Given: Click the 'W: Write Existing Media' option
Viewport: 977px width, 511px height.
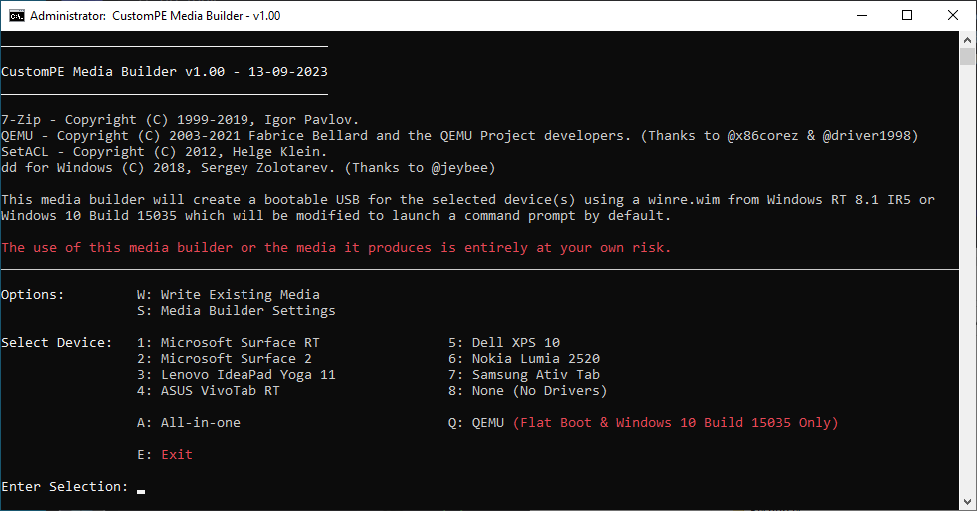Looking at the screenshot, I should (x=229, y=294).
